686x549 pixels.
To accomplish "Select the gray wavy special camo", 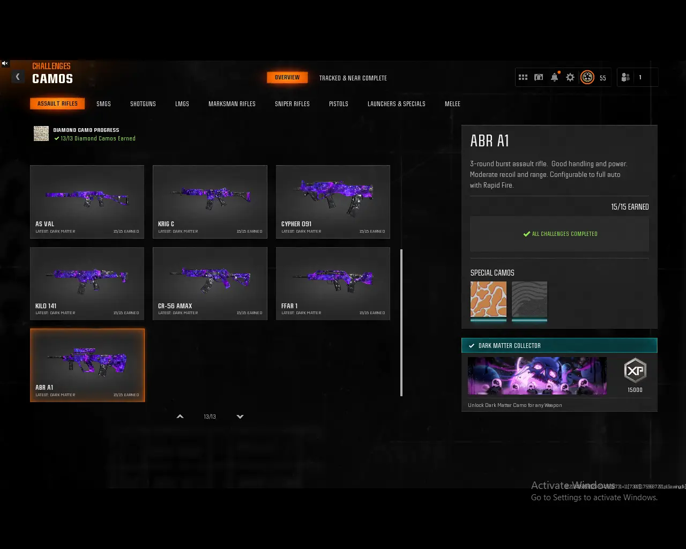I will tap(530, 300).
